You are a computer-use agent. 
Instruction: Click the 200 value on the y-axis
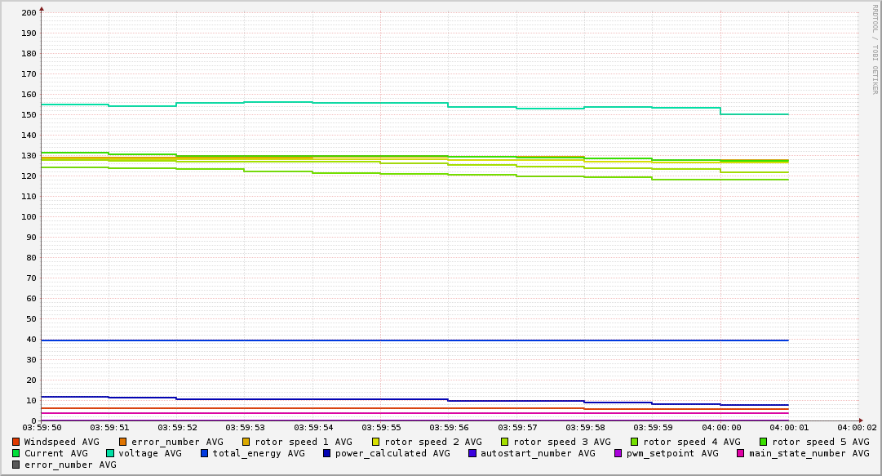pyautogui.click(x=28, y=13)
